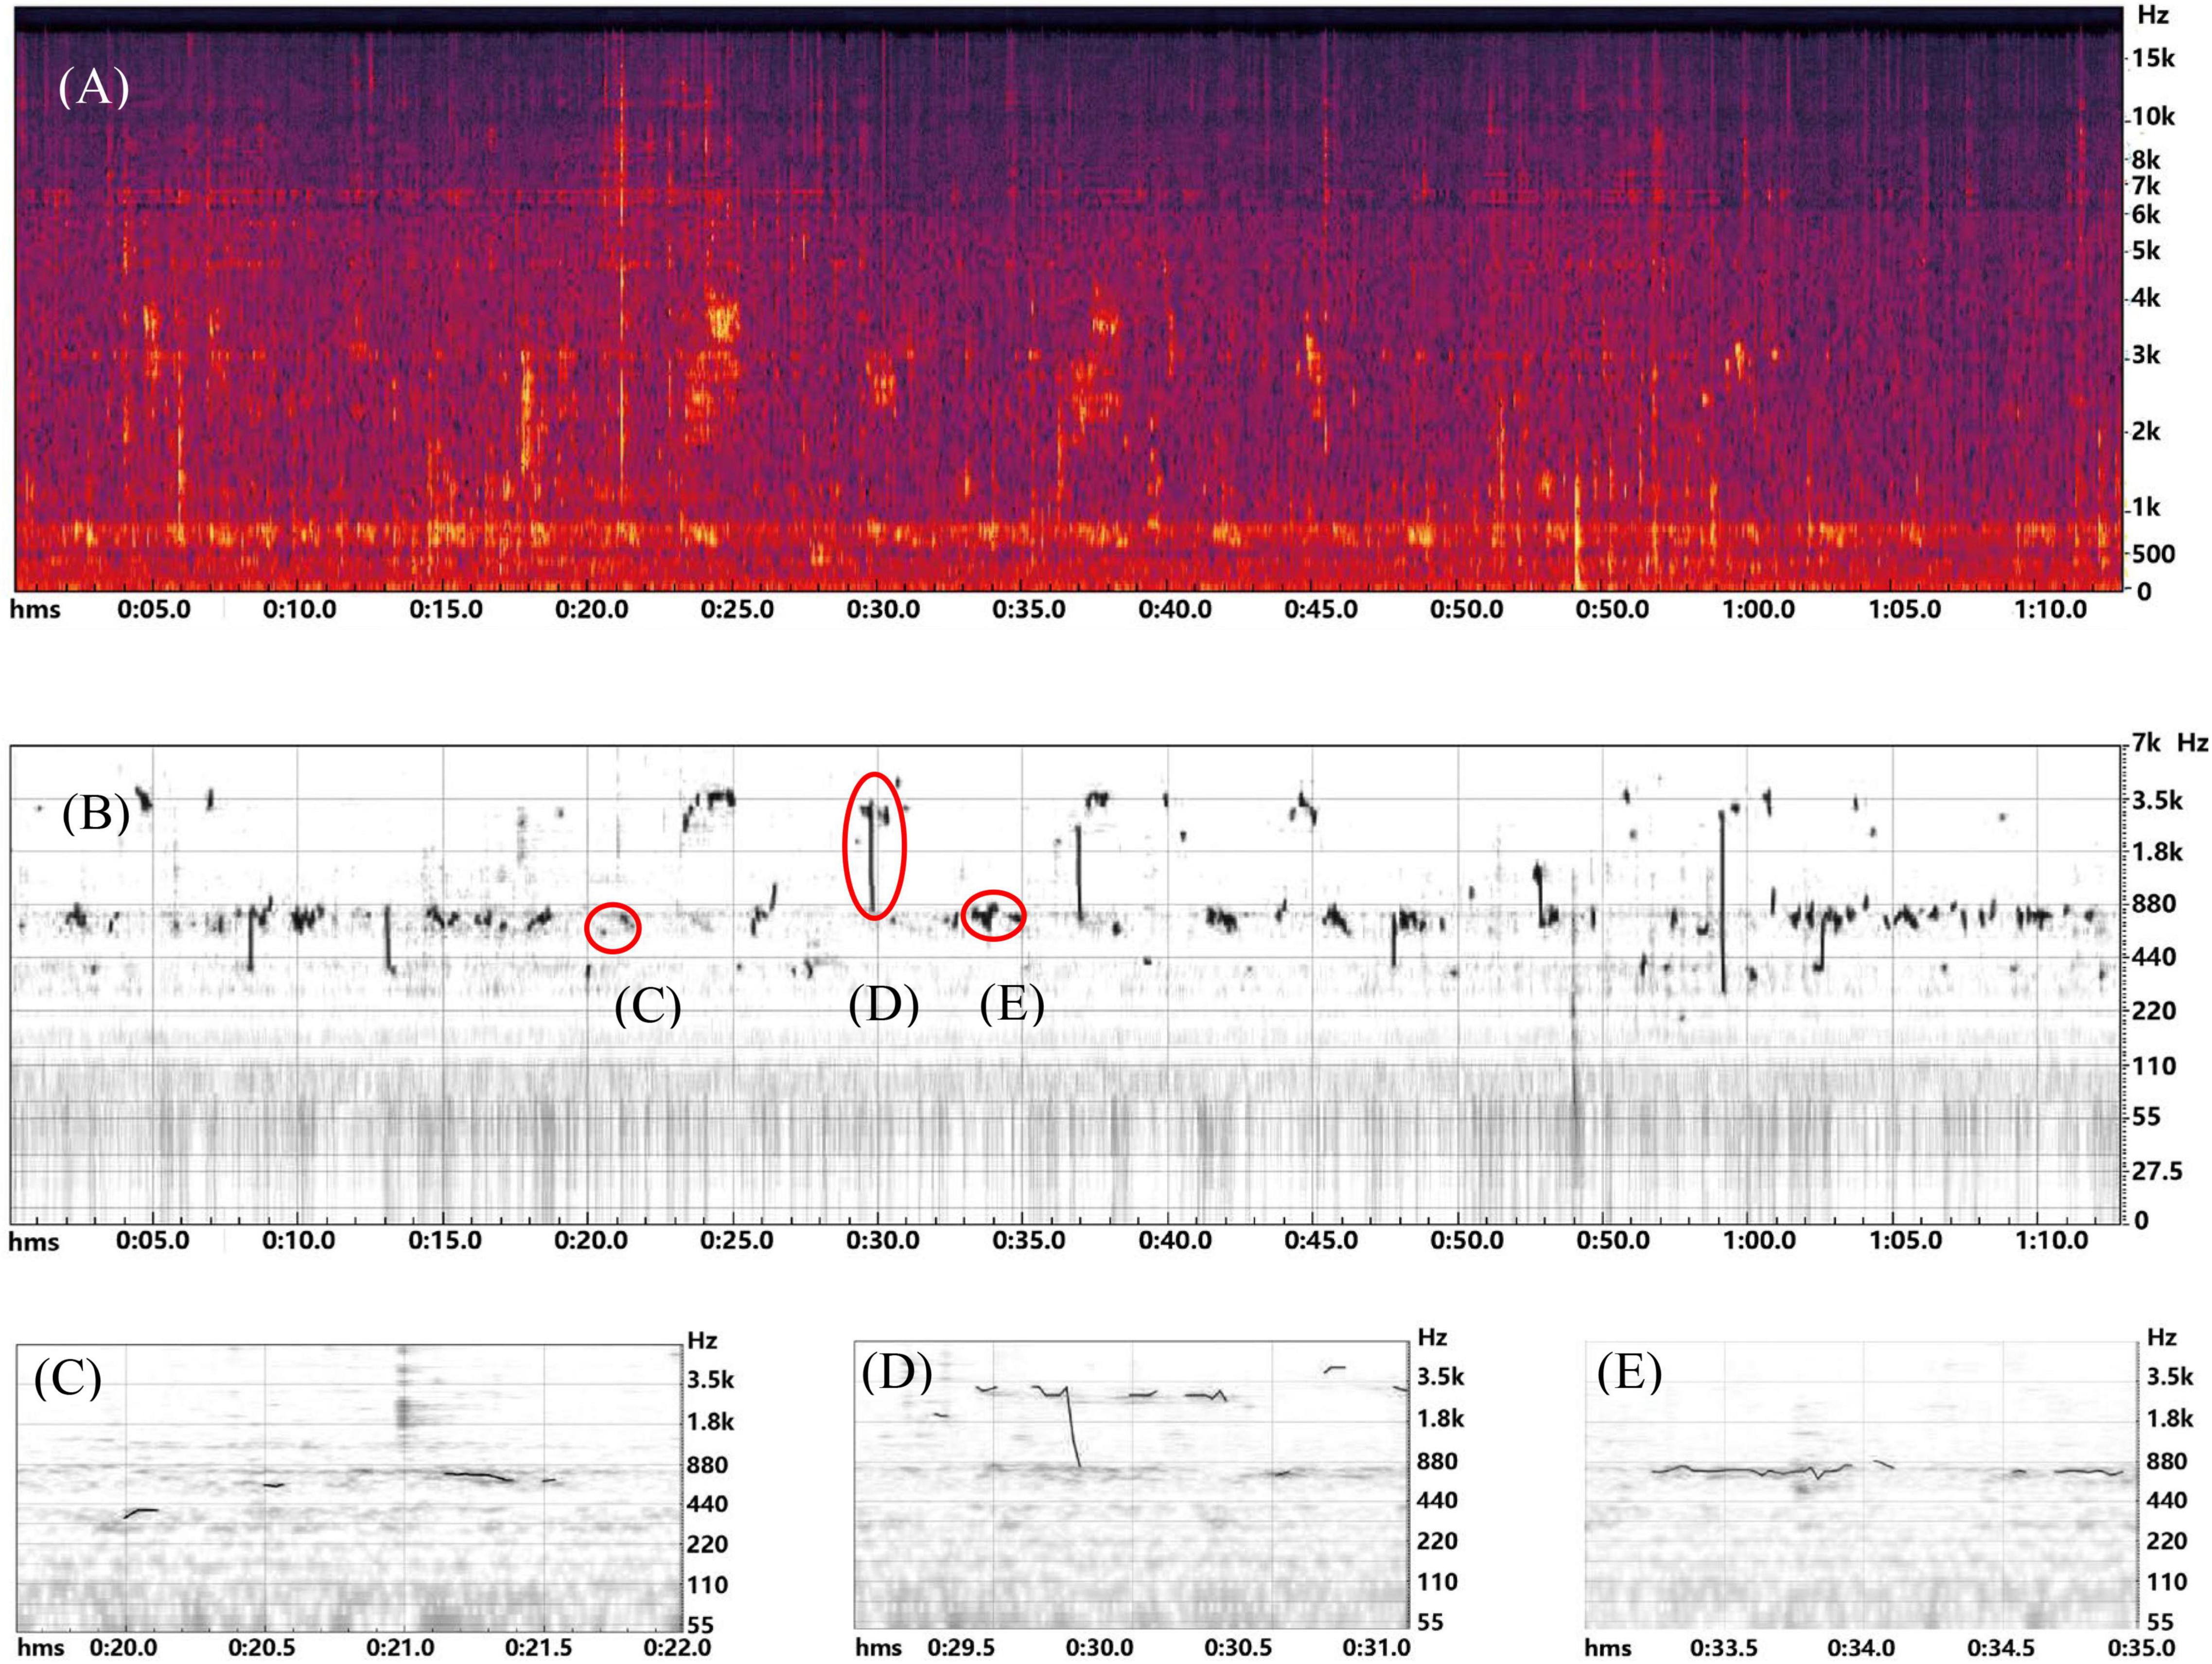Click the 0:34.5 time tick under panel E
This screenshot has width=2212, height=1664.
(2002, 1648)
